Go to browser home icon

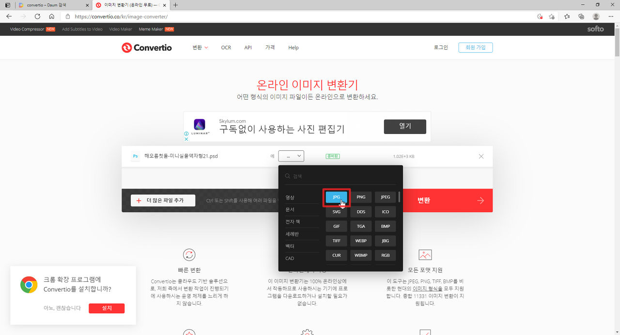52,16
